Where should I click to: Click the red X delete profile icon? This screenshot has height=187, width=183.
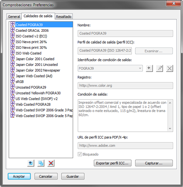pos(51,163)
